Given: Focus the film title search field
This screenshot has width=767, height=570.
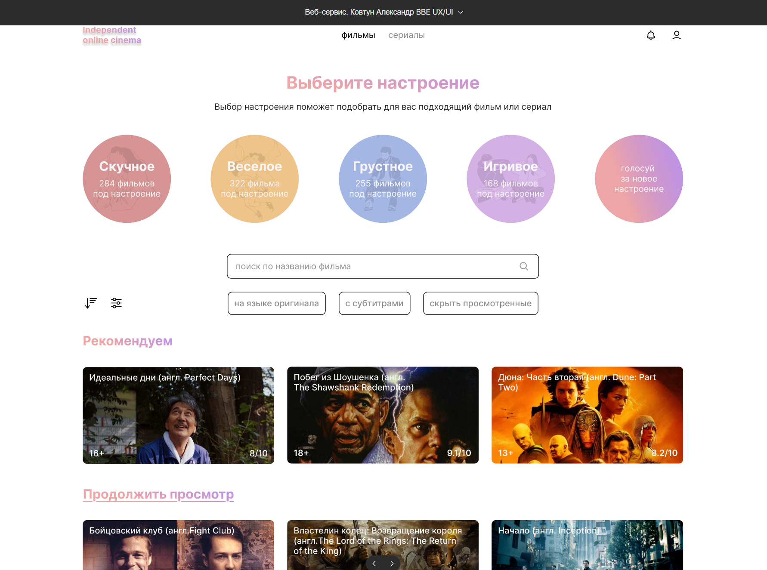Looking at the screenshot, I should 383,266.
